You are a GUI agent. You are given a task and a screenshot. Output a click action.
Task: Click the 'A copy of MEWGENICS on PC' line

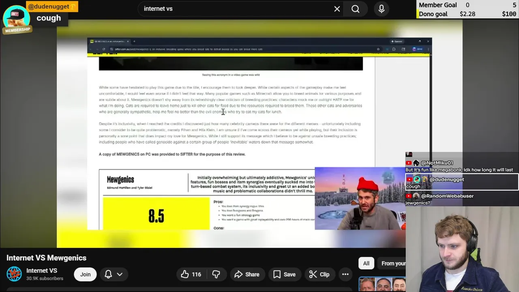coord(172,154)
